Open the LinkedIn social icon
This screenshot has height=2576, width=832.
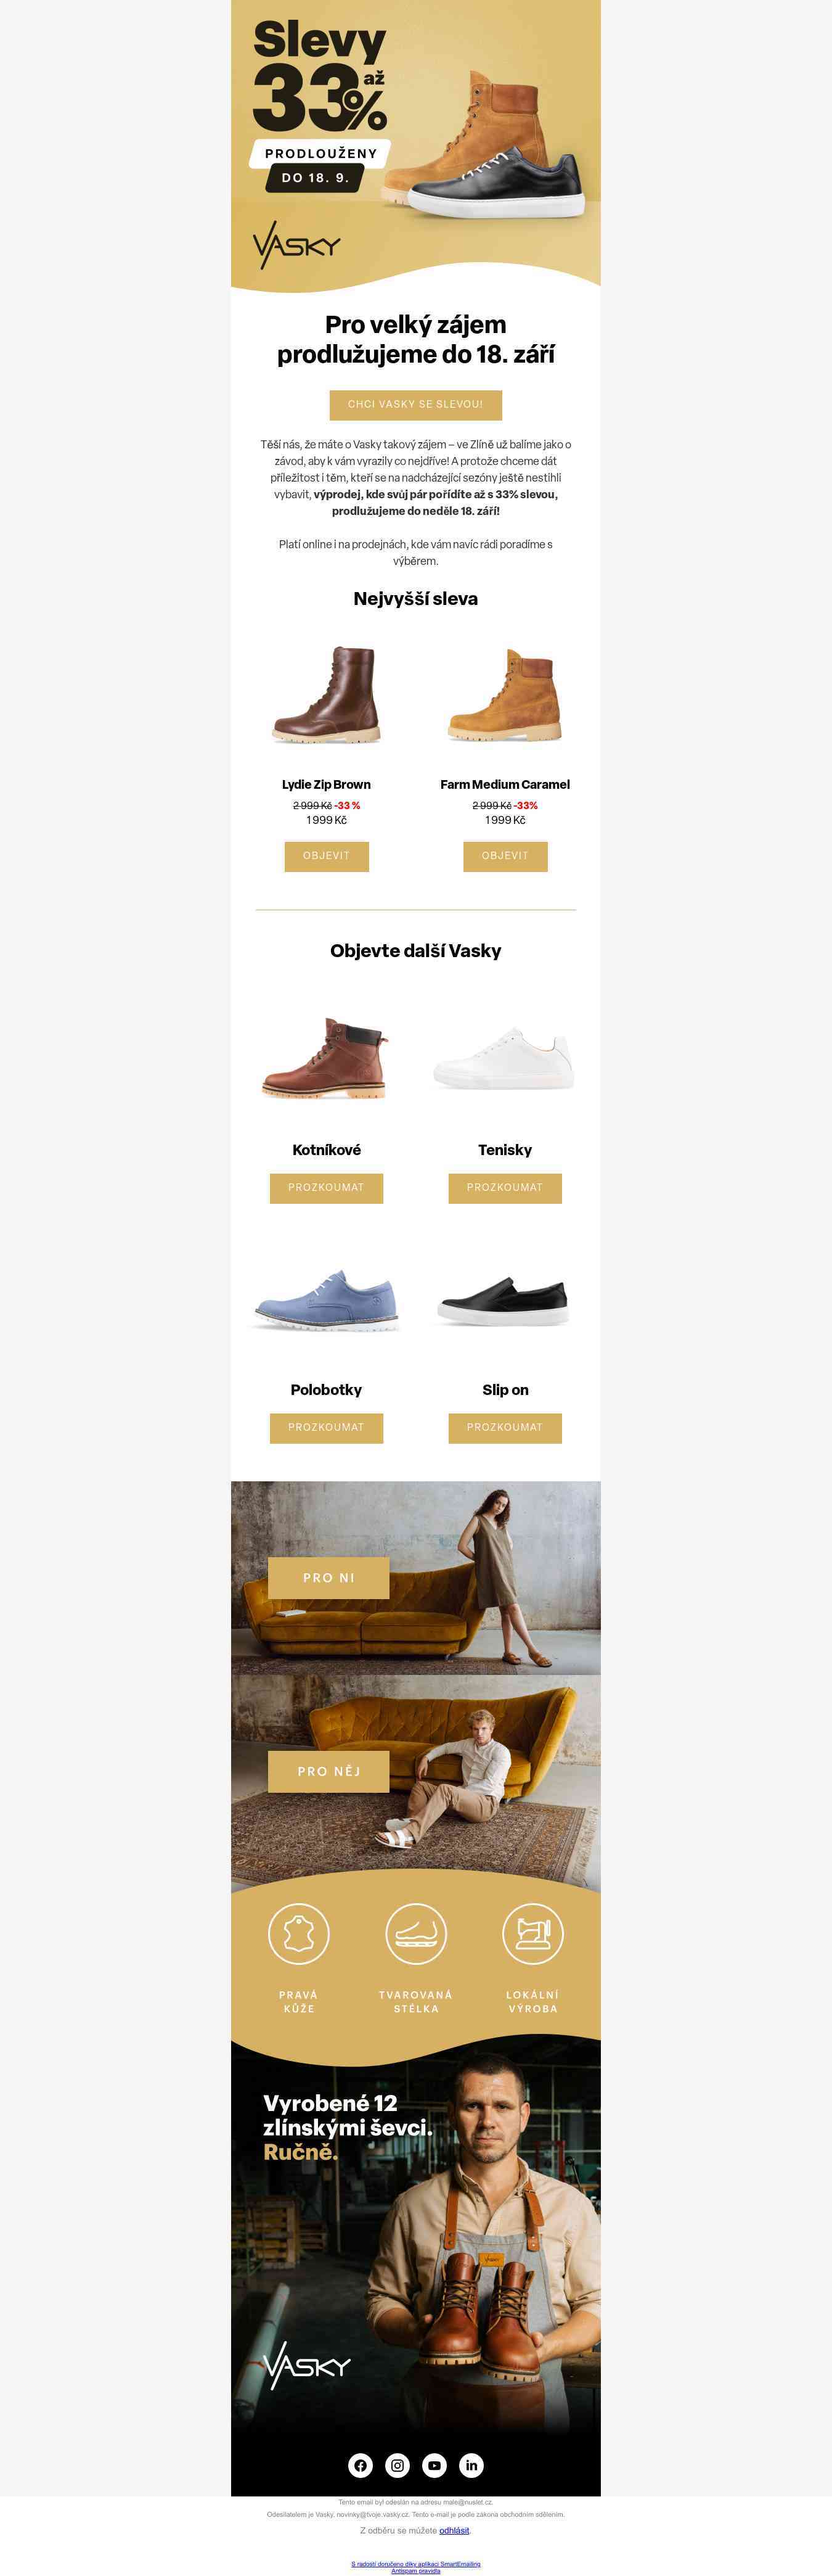pos(471,2465)
